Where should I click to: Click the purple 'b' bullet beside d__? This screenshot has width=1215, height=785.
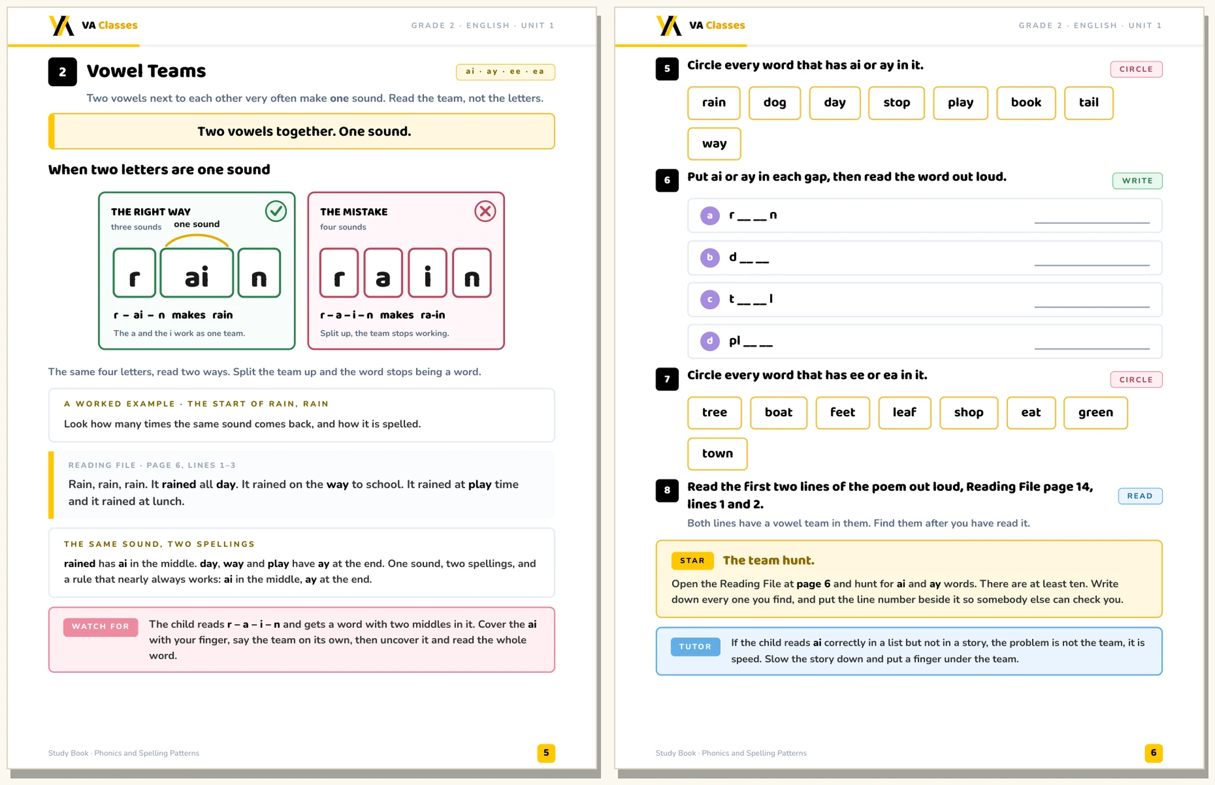coord(710,257)
